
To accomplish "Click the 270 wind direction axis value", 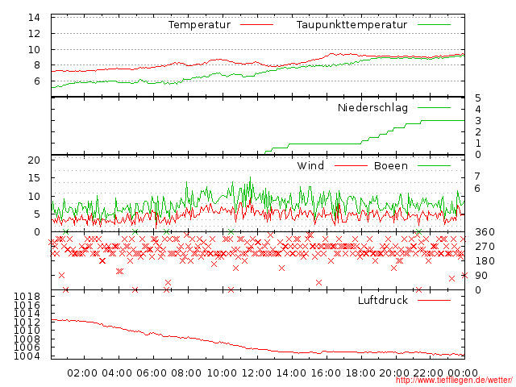I will point(485,247).
